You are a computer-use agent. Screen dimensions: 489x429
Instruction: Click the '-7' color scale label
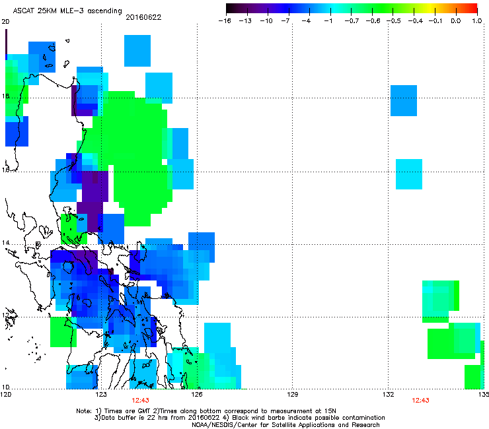[285, 21]
